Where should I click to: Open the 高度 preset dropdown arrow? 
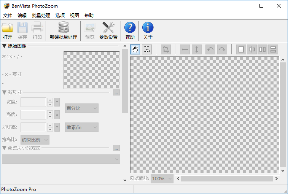[57, 114]
